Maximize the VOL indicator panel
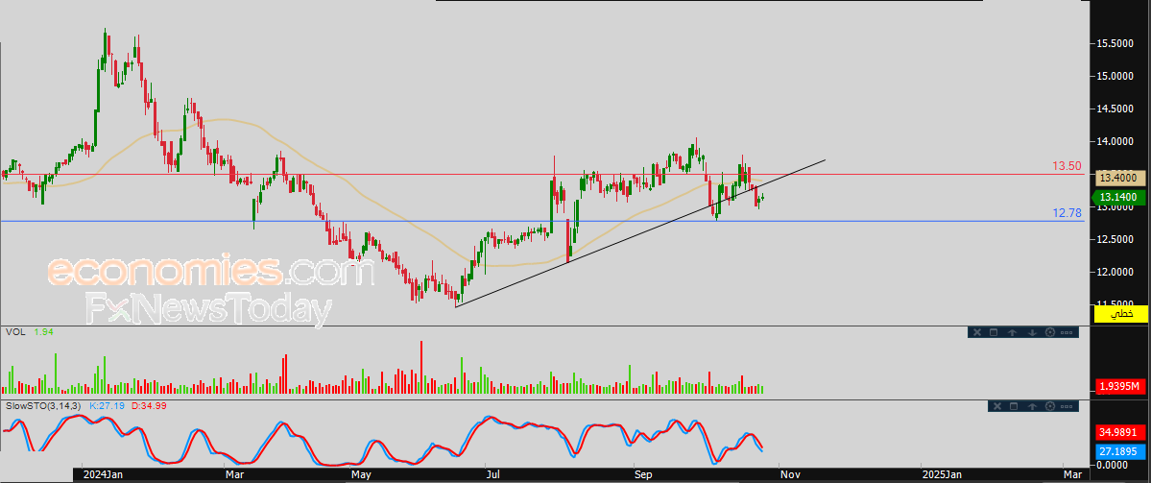 [x=994, y=332]
